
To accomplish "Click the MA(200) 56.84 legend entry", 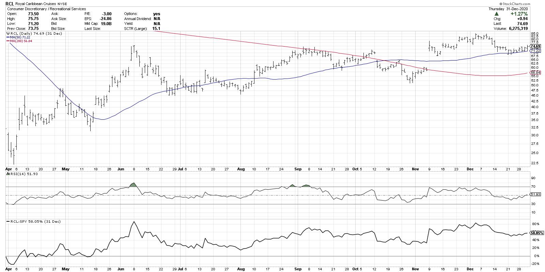I will coord(19,41).
